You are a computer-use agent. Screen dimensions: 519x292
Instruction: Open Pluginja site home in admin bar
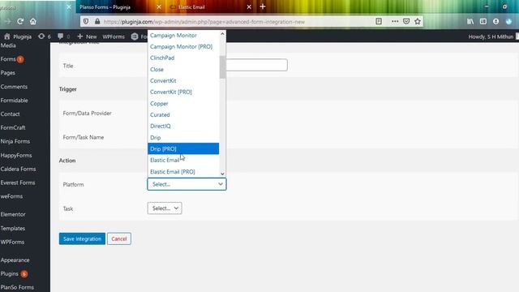(18, 36)
